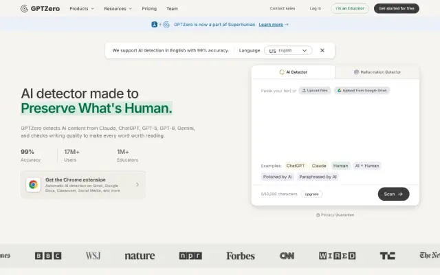
Task: Click the WIRED logo
Action: (x=337, y=256)
